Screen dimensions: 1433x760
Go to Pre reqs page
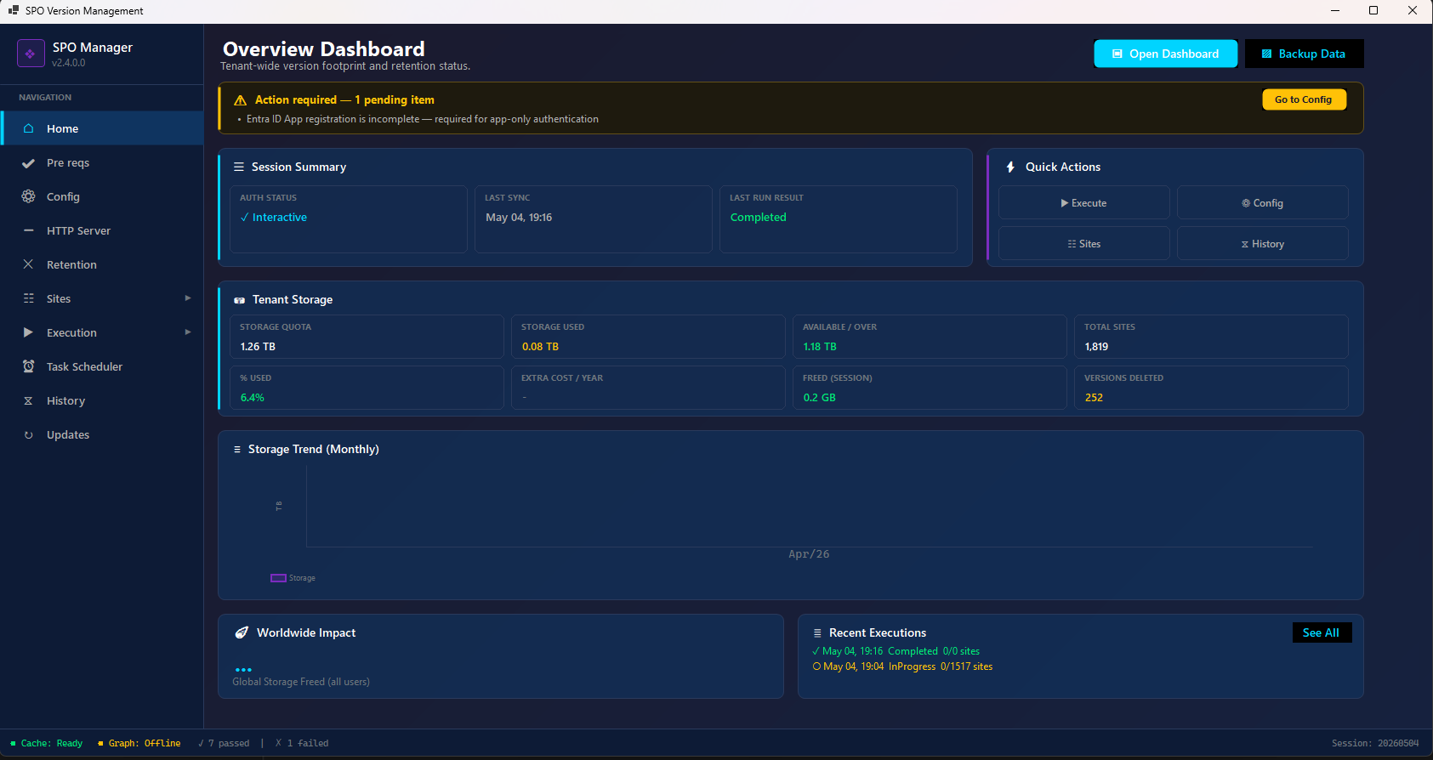coord(102,162)
